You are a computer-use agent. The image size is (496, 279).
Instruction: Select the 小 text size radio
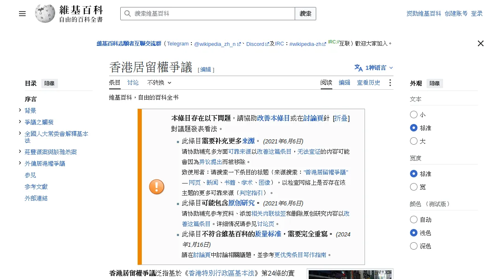(x=414, y=114)
